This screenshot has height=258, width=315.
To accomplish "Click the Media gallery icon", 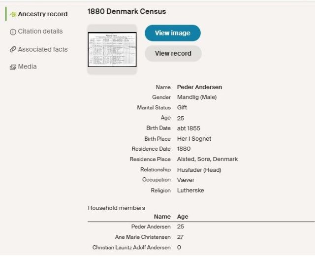I will (13, 67).
